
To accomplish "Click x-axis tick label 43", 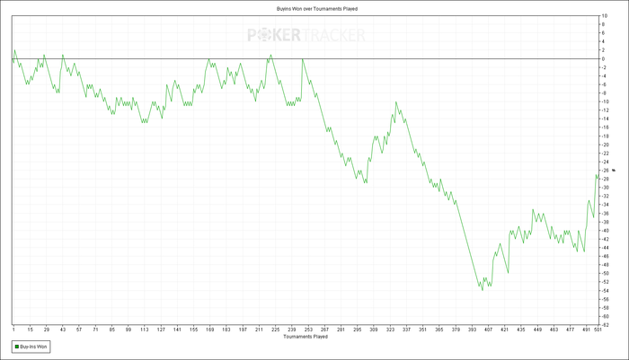I will click(x=63, y=329).
